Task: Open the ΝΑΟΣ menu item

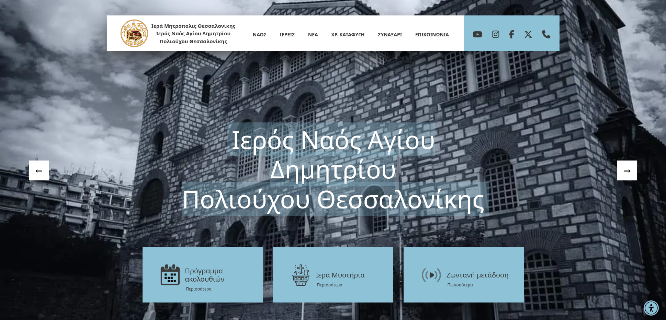Action: [x=260, y=35]
